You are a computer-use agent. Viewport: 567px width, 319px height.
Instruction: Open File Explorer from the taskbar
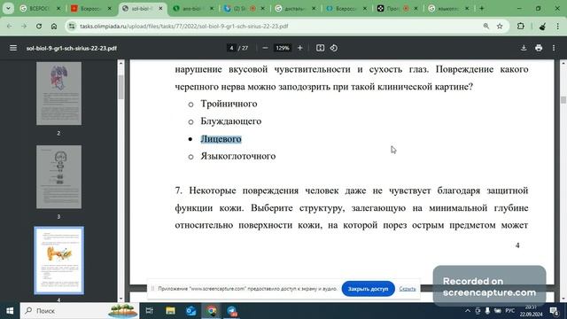pos(170,311)
